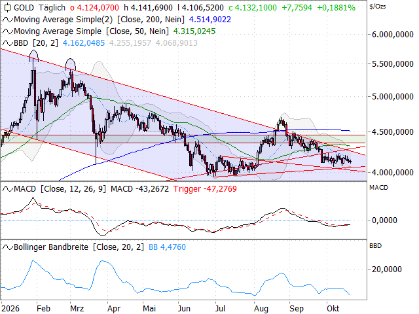Click the Feb label on time axis
The height and width of the screenshot is (314, 419).
coord(43,309)
